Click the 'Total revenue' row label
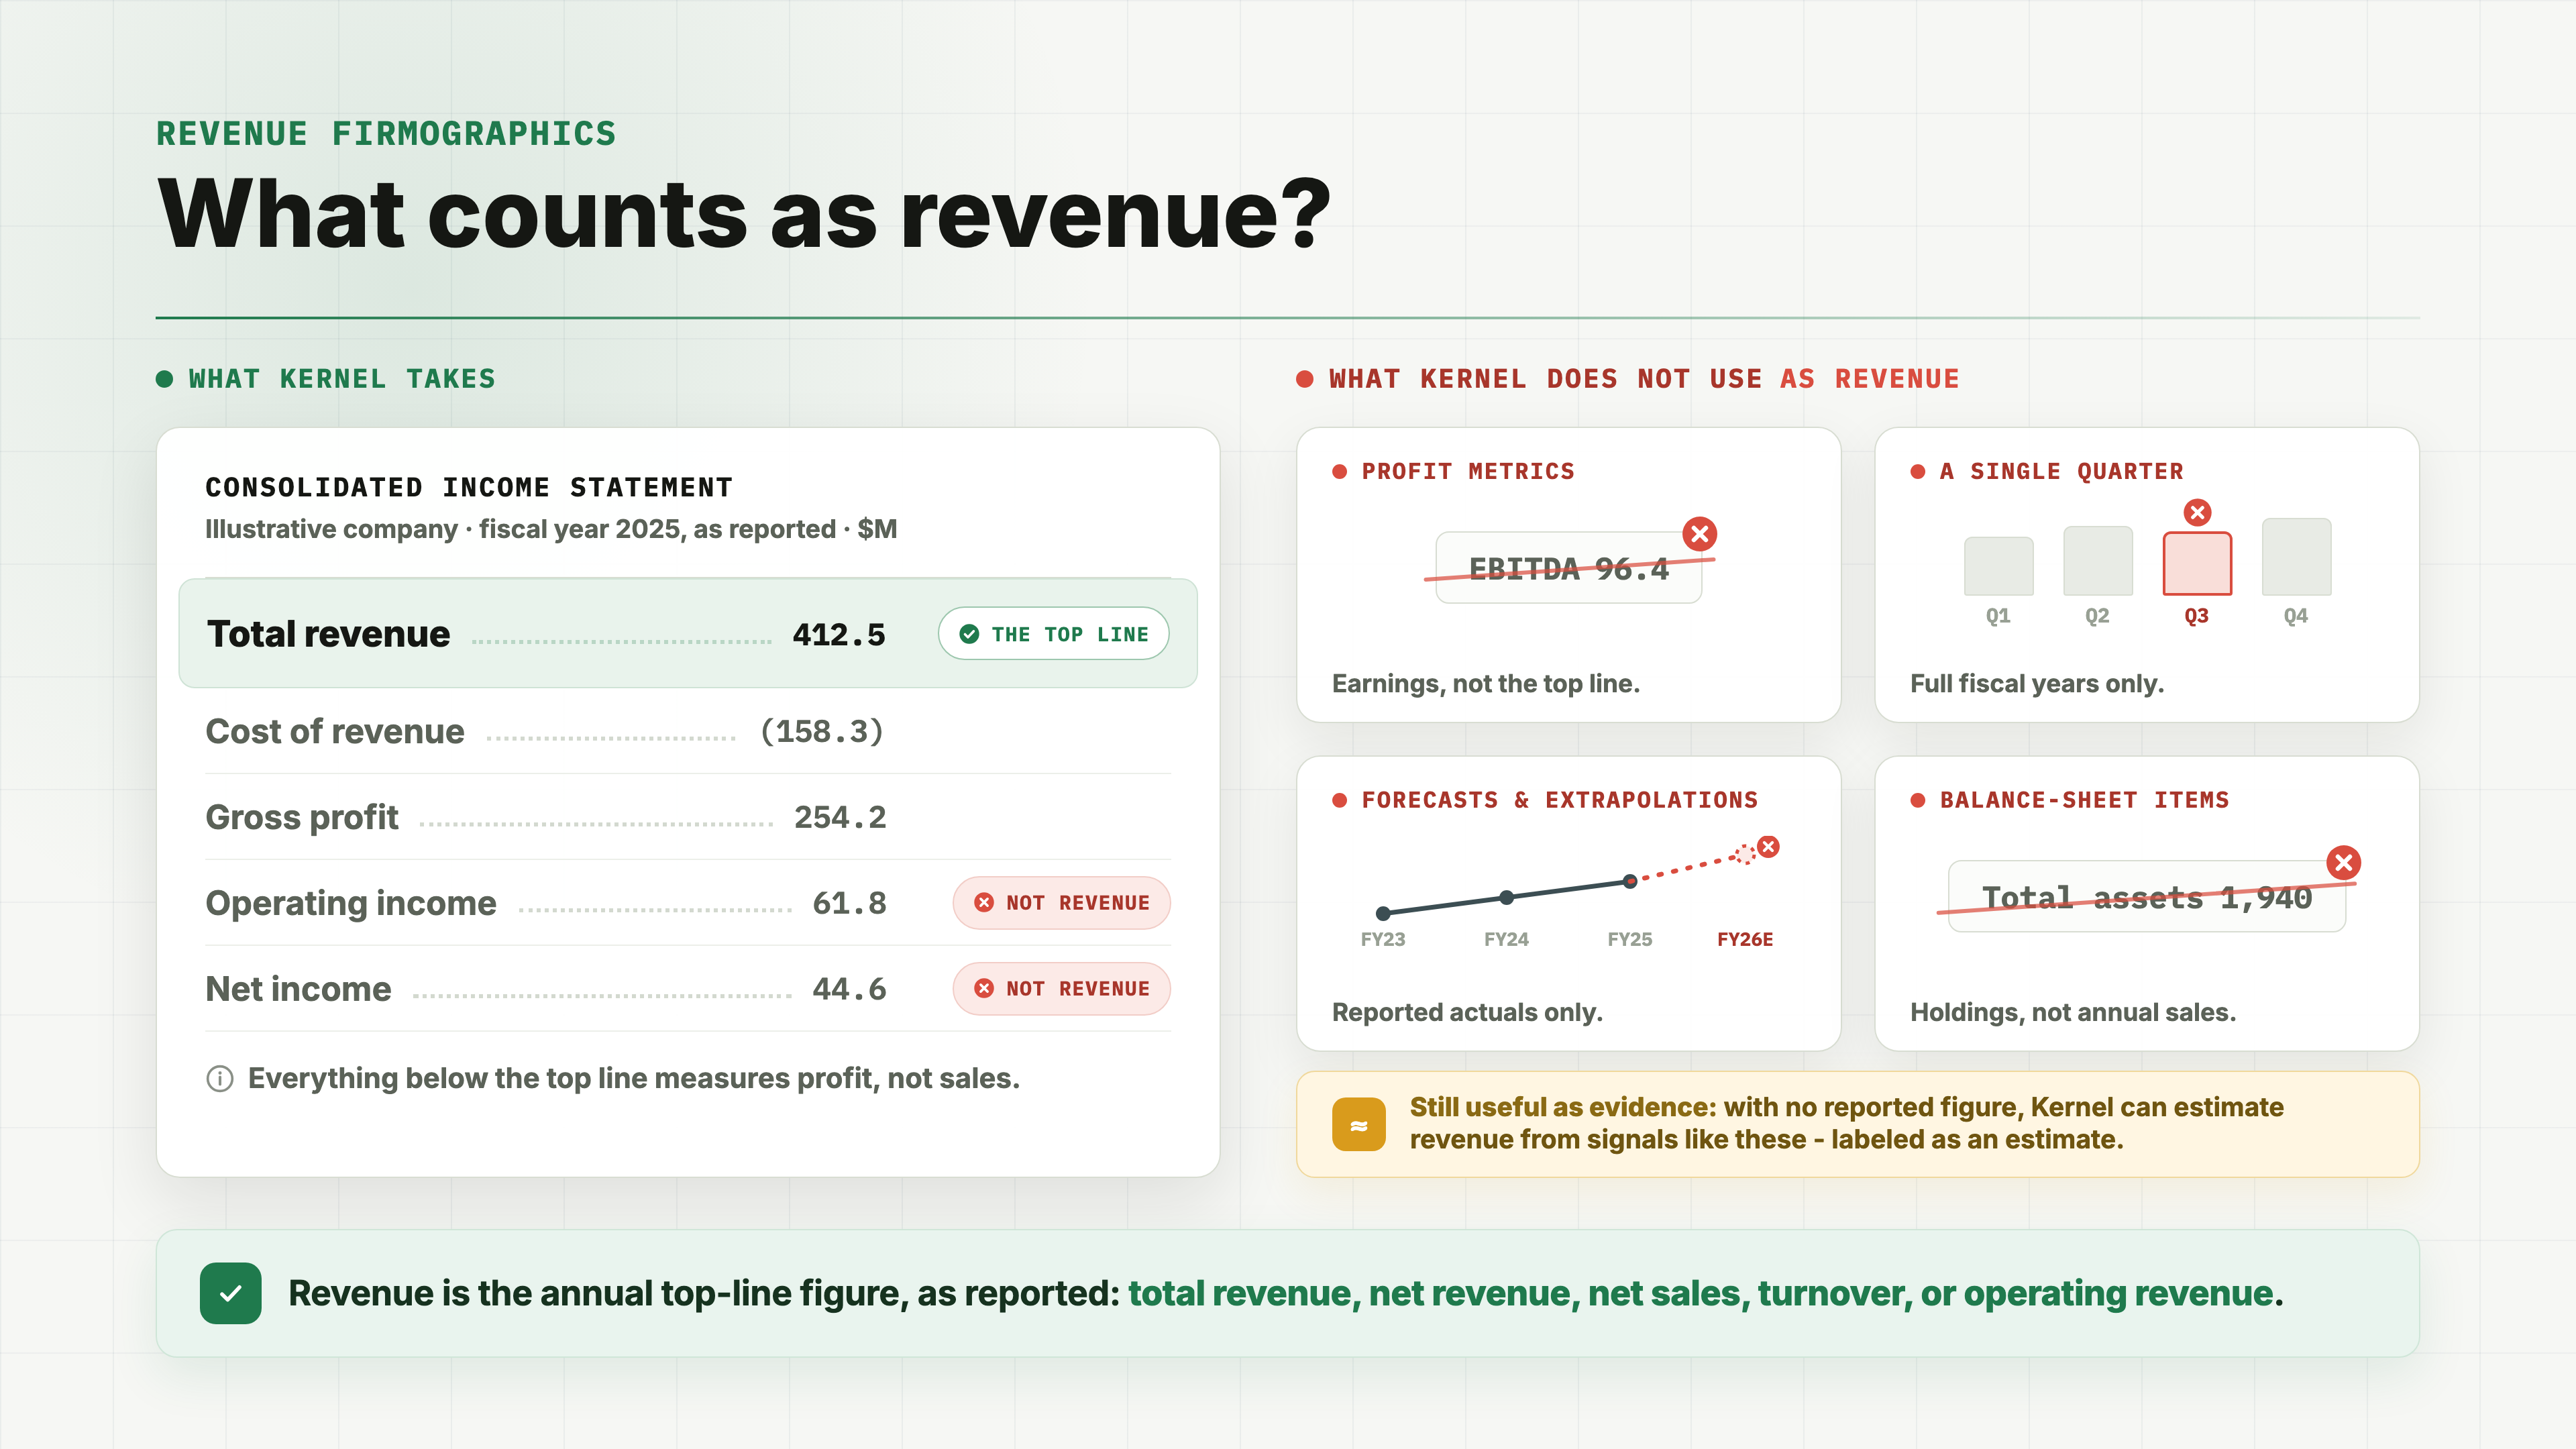 [328, 634]
